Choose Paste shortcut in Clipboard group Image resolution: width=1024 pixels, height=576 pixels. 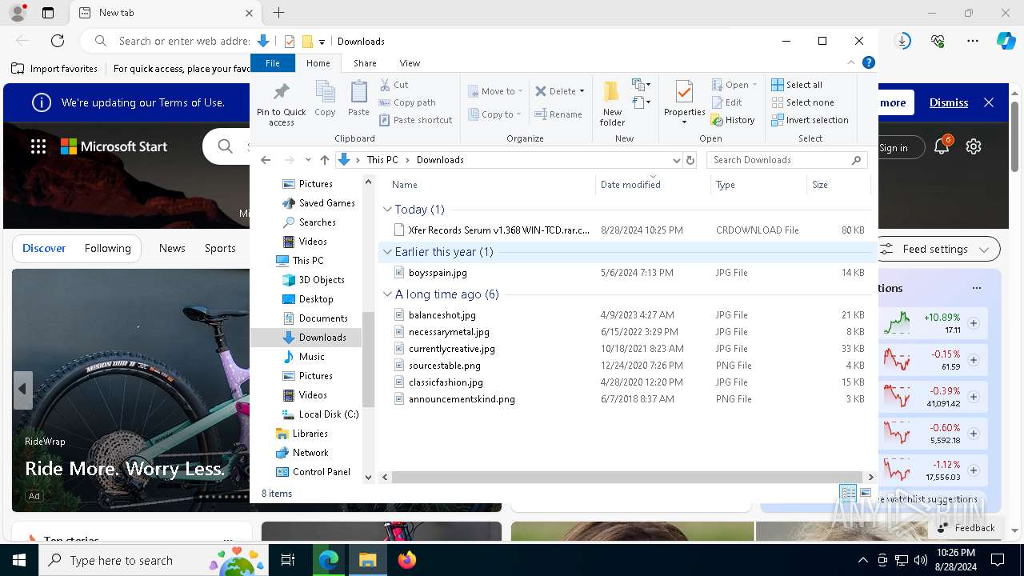416,120
